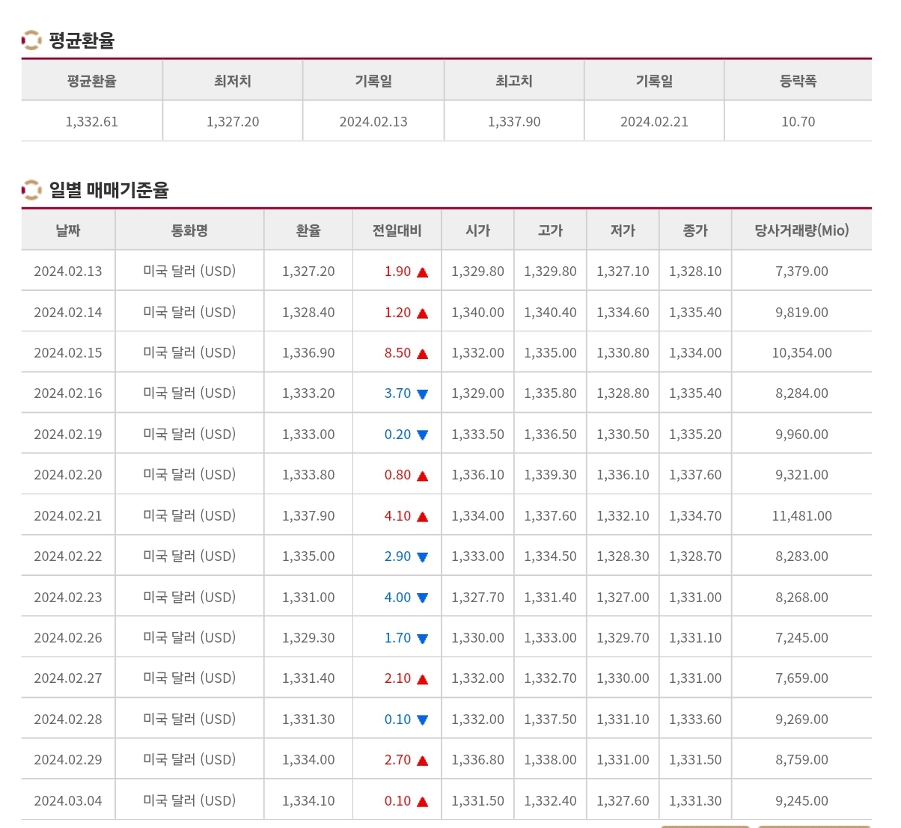Click the 전일대비 column header
This screenshot has width=901, height=828.
pos(397,230)
